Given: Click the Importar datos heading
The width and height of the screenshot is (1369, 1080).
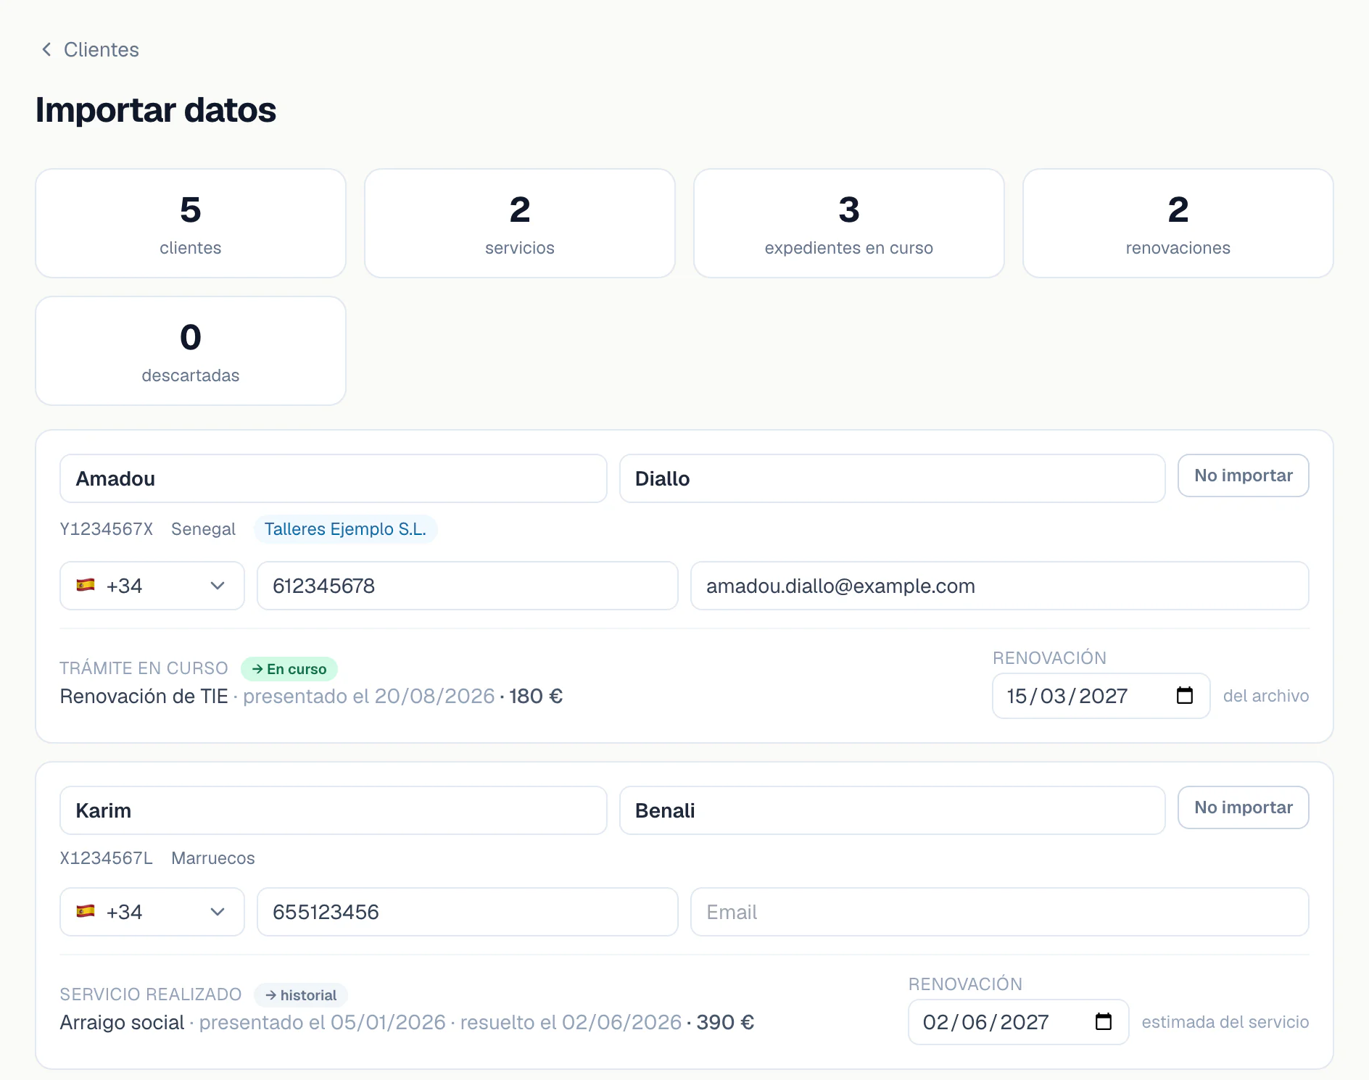Looking at the screenshot, I should pyautogui.click(x=156, y=110).
